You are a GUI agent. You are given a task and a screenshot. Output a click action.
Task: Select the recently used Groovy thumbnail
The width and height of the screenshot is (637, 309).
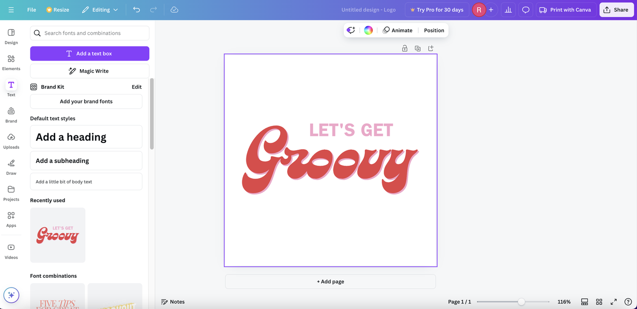(58, 235)
